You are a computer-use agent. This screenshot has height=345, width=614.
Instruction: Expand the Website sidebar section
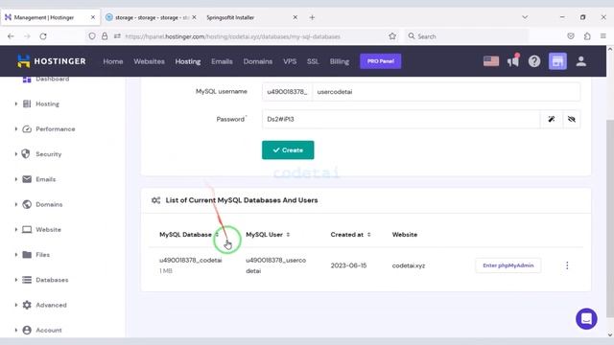coord(16,229)
